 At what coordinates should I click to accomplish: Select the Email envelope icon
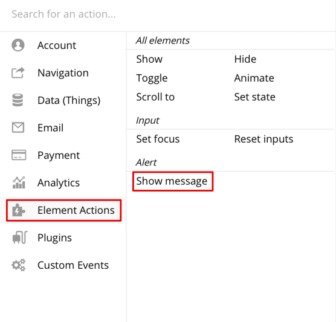pyautogui.click(x=18, y=127)
